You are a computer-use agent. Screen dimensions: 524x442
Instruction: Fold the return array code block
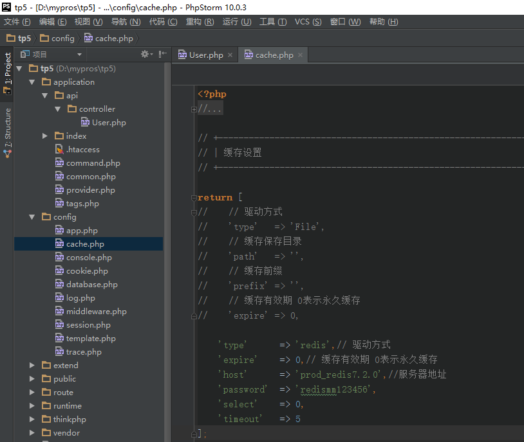point(194,198)
